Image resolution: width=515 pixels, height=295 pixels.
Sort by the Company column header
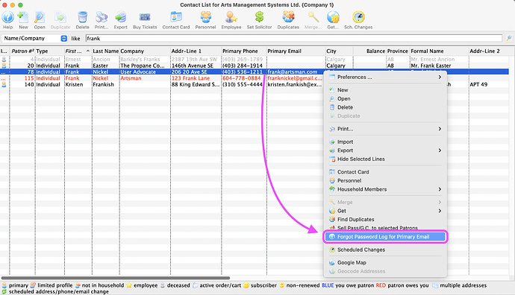coord(145,51)
